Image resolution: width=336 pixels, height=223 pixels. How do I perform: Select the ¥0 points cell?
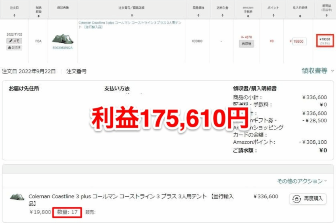click(x=272, y=41)
